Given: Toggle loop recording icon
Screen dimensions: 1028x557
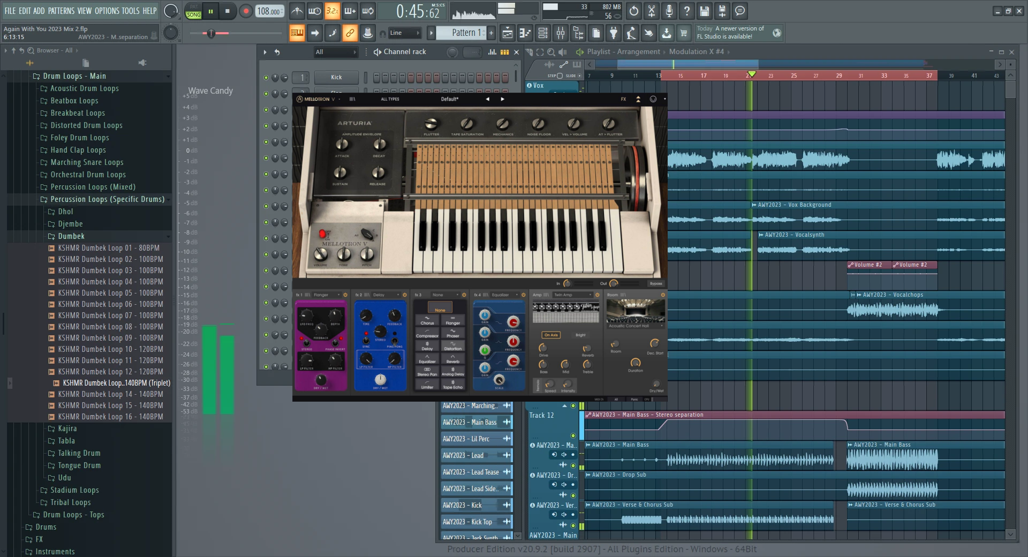Looking at the screenshot, I should click(368, 11).
